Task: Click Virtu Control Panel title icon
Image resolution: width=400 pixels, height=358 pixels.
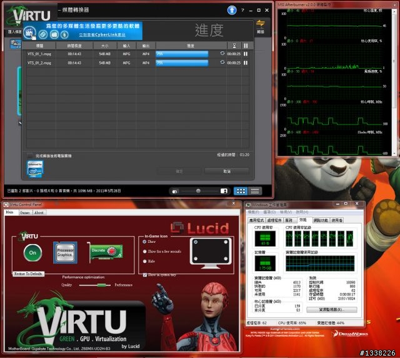Action: click(6, 205)
